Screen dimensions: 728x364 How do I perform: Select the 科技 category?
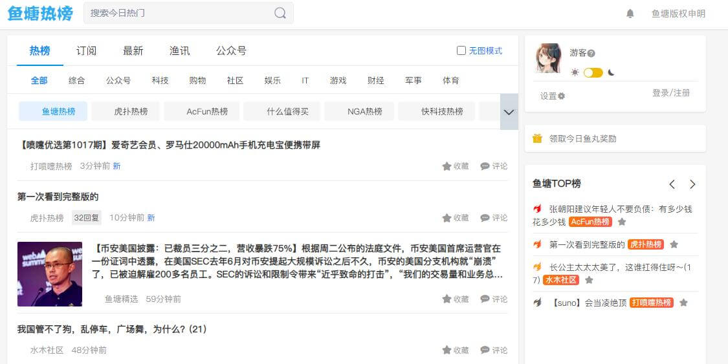point(160,81)
